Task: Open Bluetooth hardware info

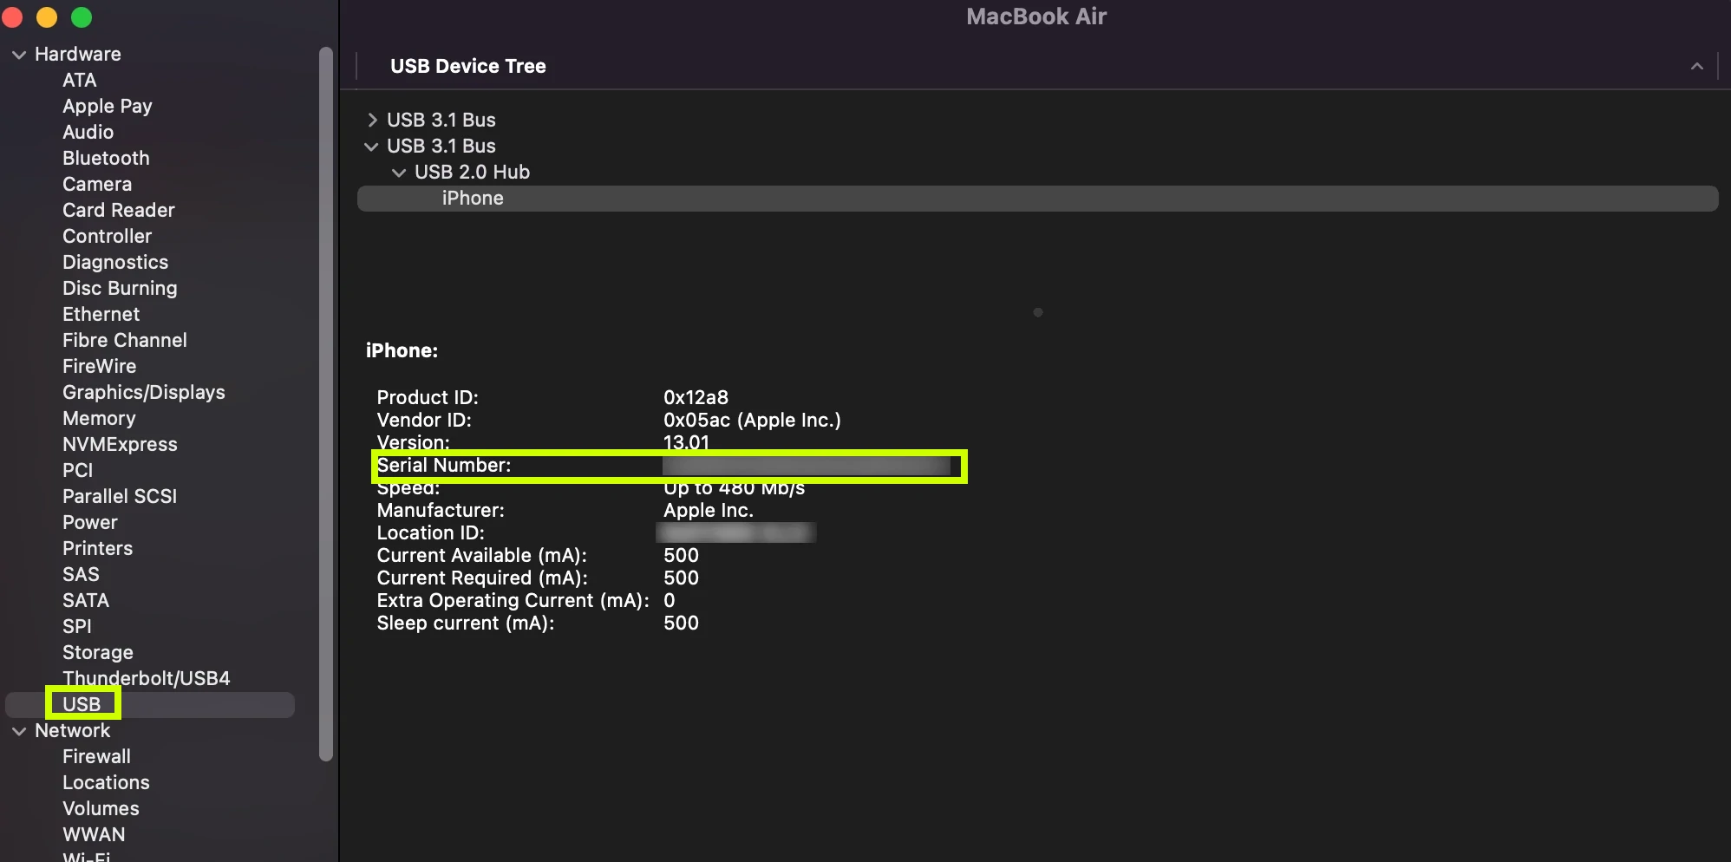Action: point(106,158)
